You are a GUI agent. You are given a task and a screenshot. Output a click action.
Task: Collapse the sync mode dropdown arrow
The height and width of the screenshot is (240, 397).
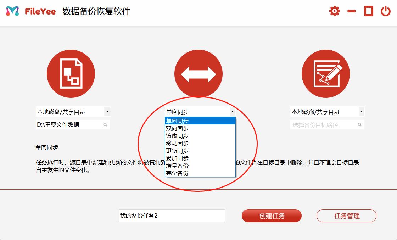tap(233, 111)
